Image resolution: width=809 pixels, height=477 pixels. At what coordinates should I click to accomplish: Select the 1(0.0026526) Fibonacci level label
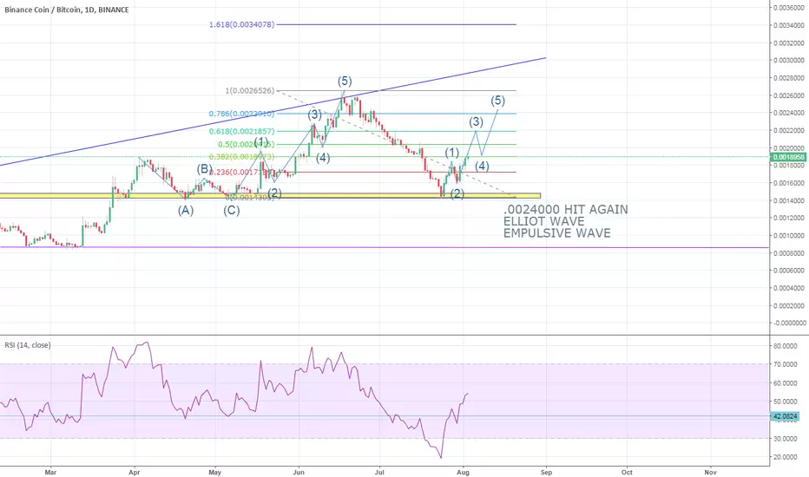click(250, 91)
